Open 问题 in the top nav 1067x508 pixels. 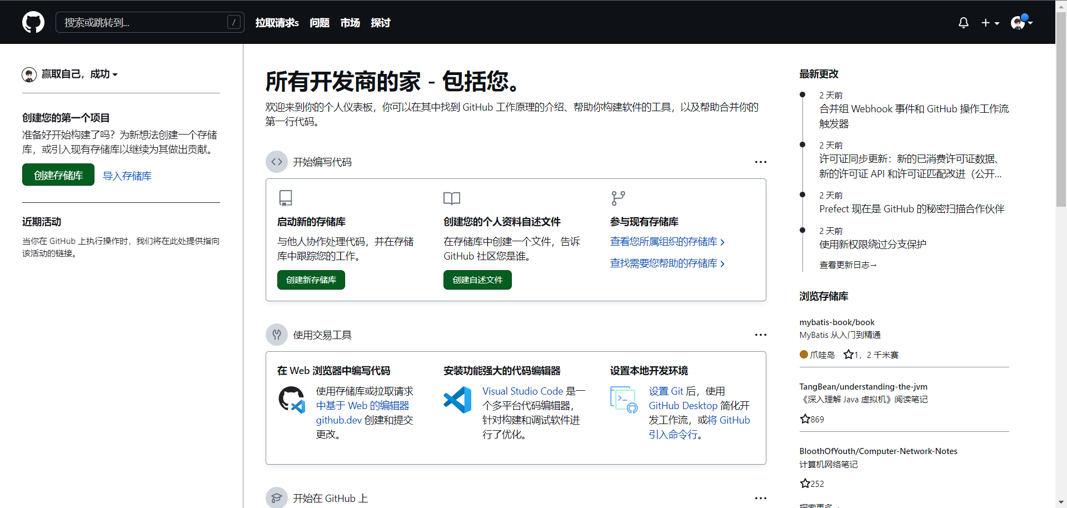coord(320,23)
